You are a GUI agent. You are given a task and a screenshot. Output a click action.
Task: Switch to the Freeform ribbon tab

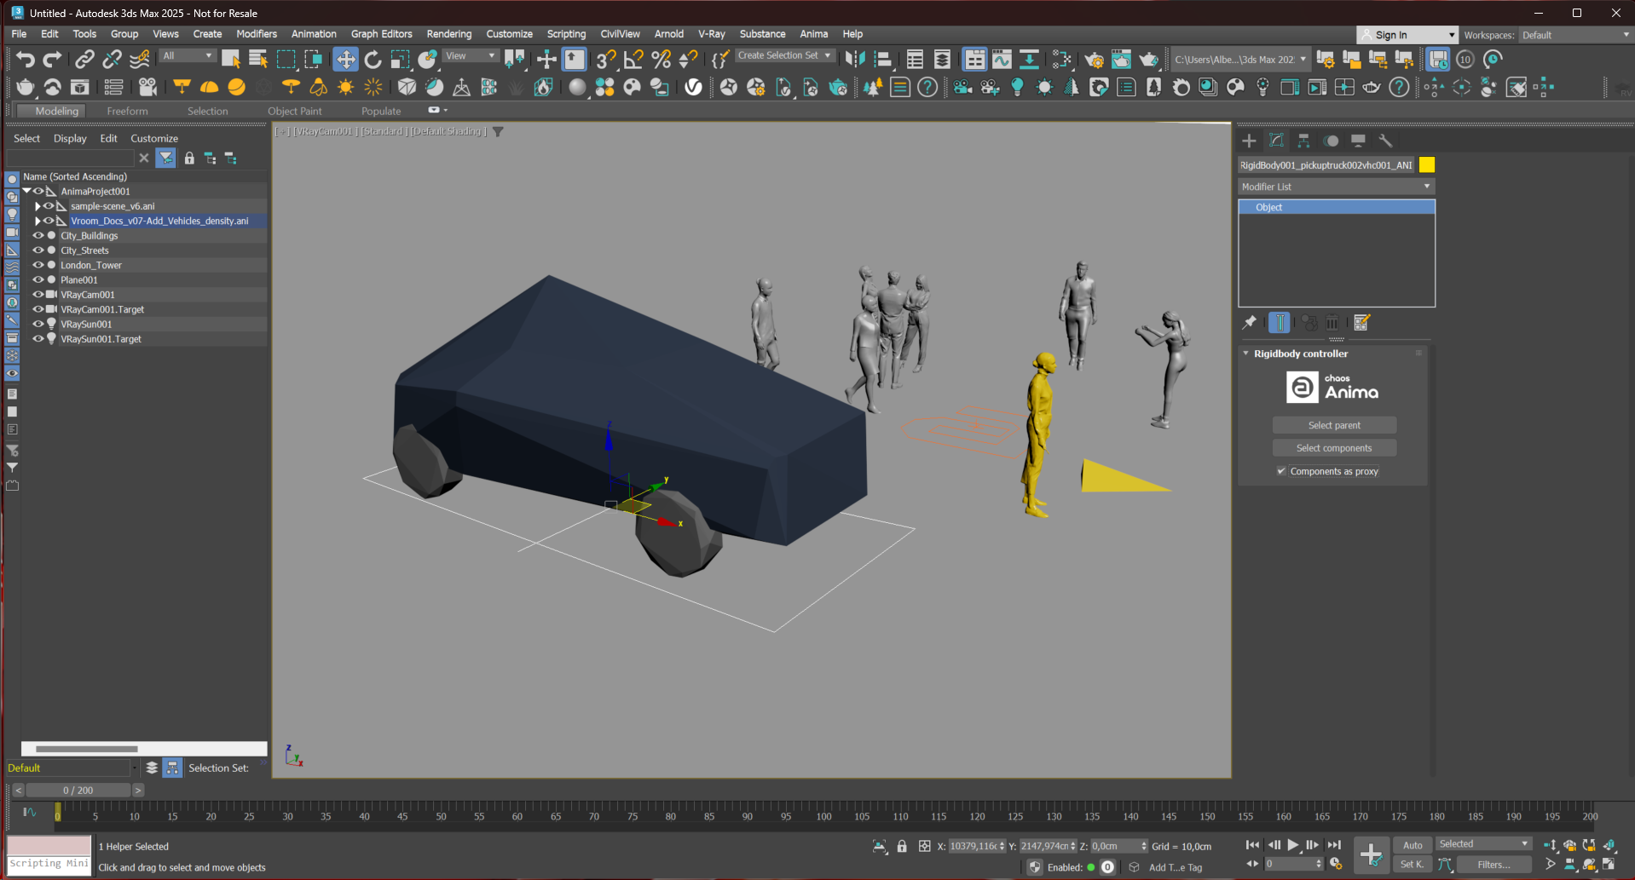(127, 111)
